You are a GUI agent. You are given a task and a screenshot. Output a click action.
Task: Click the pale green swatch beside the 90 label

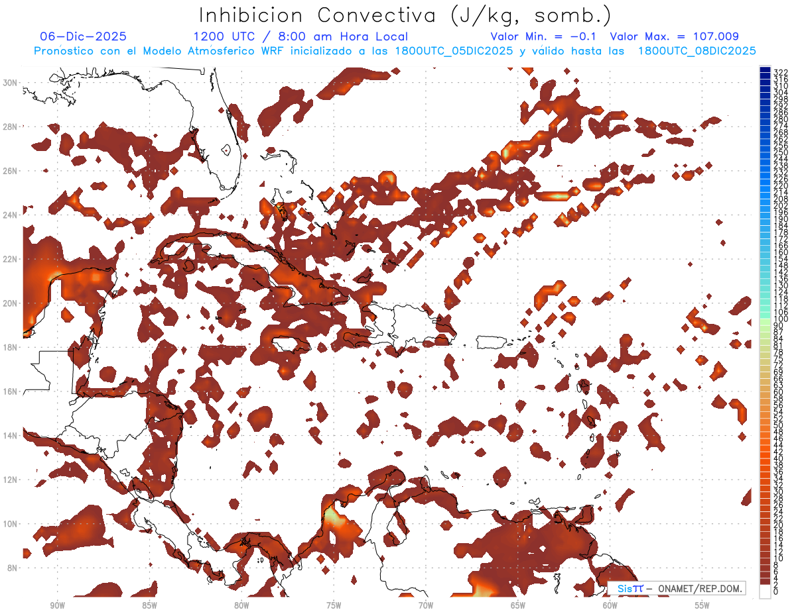765,323
